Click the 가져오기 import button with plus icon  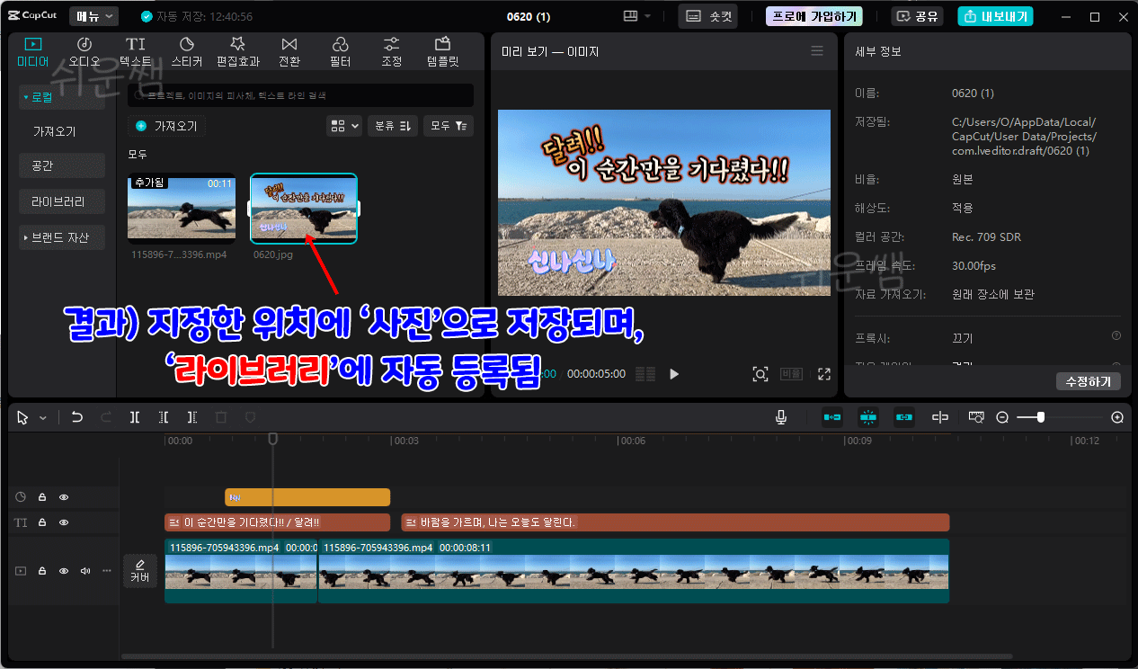(x=166, y=126)
